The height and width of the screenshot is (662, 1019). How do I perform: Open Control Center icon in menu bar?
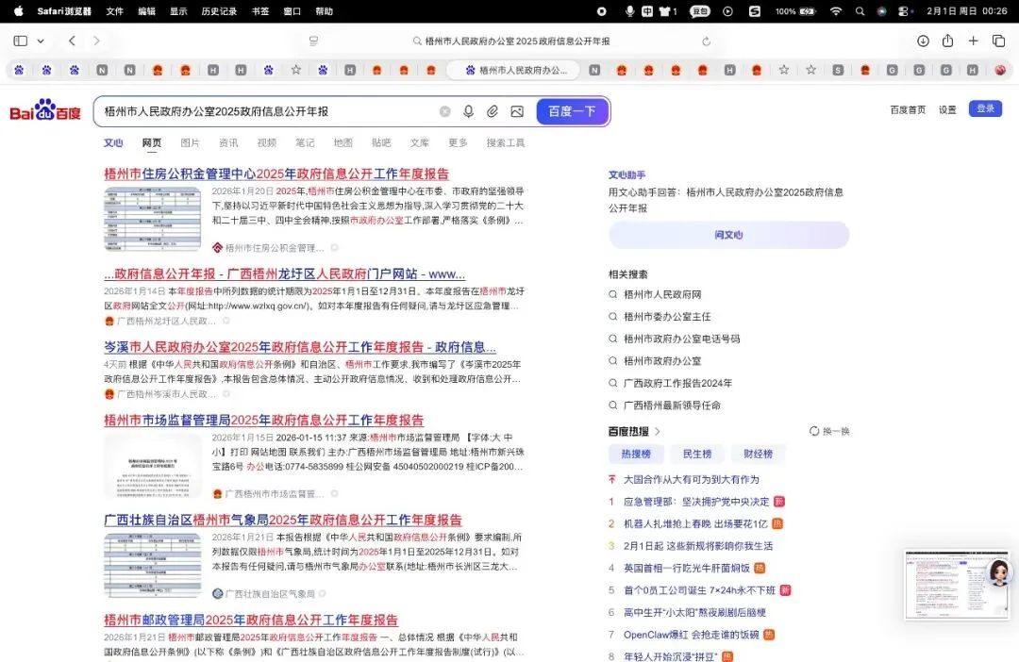click(903, 11)
